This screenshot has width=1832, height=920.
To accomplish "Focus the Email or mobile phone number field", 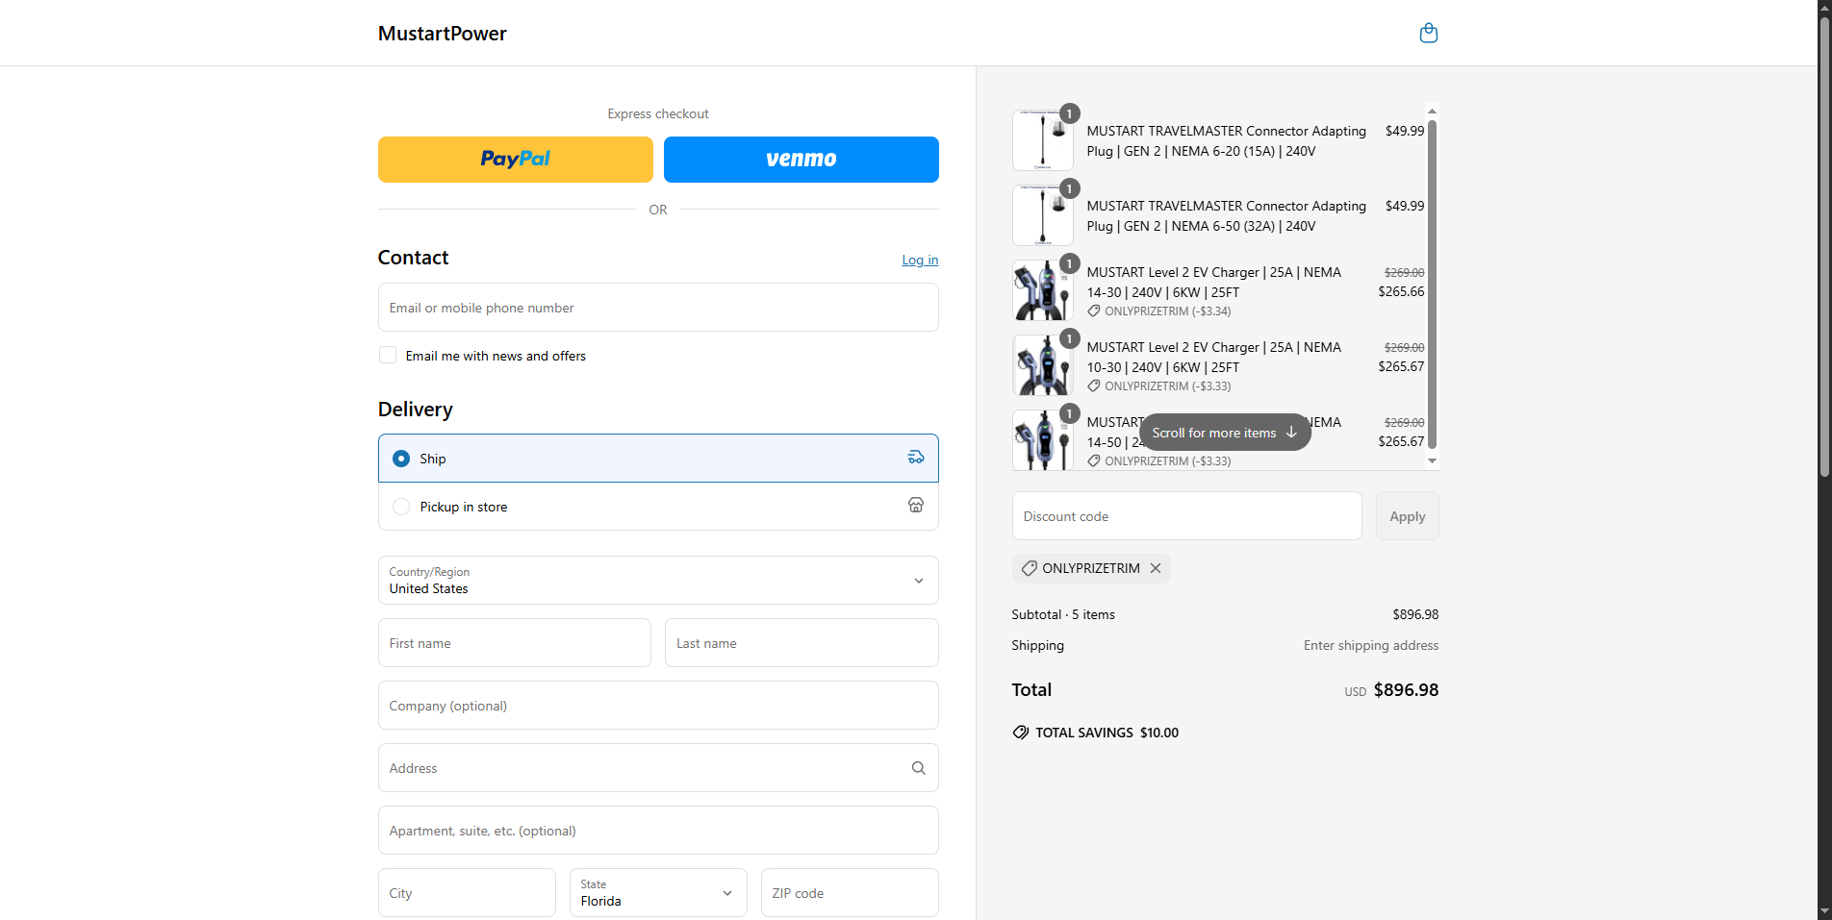I will tap(658, 308).
